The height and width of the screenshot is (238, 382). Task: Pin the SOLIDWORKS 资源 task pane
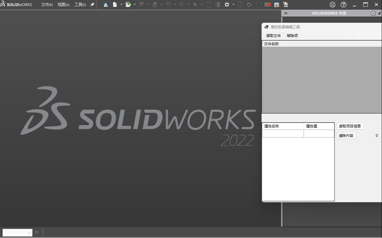(x=380, y=13)
